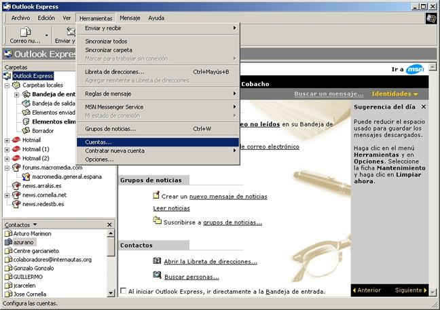The image size is (440, 310).
Task: Choose Opciones... in the Herramientas menu
Action: click(158, 159)
